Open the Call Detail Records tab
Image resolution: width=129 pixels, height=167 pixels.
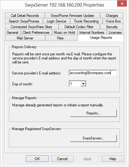pos(25,16)
